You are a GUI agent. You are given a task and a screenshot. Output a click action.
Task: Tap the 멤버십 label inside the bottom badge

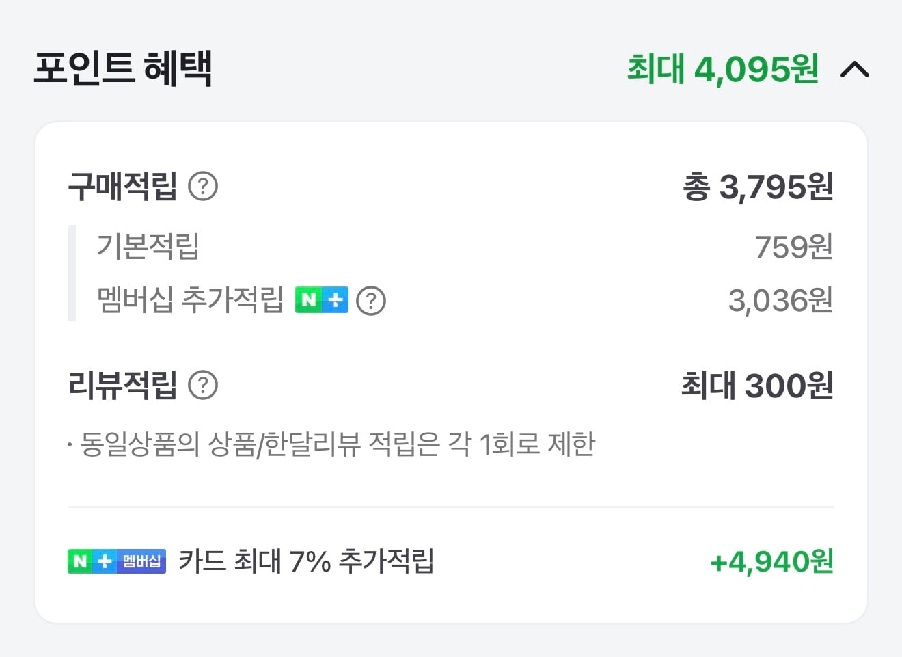click(139, 562)
